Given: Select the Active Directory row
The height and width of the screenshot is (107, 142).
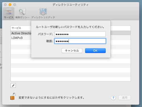Looking at the screenshot, I should 71,33.
